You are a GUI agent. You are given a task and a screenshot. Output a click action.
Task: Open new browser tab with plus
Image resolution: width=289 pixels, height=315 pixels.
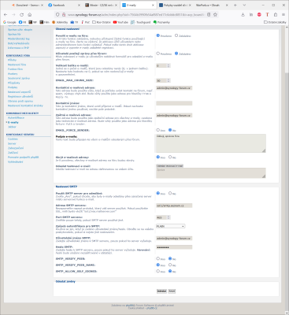click(235, 5)
